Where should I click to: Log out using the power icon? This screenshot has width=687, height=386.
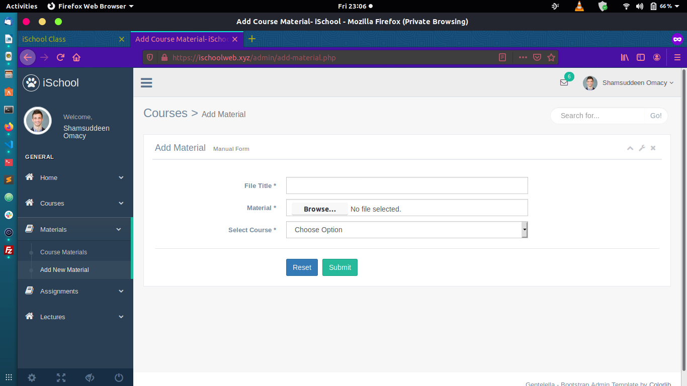tap(119, 378)
